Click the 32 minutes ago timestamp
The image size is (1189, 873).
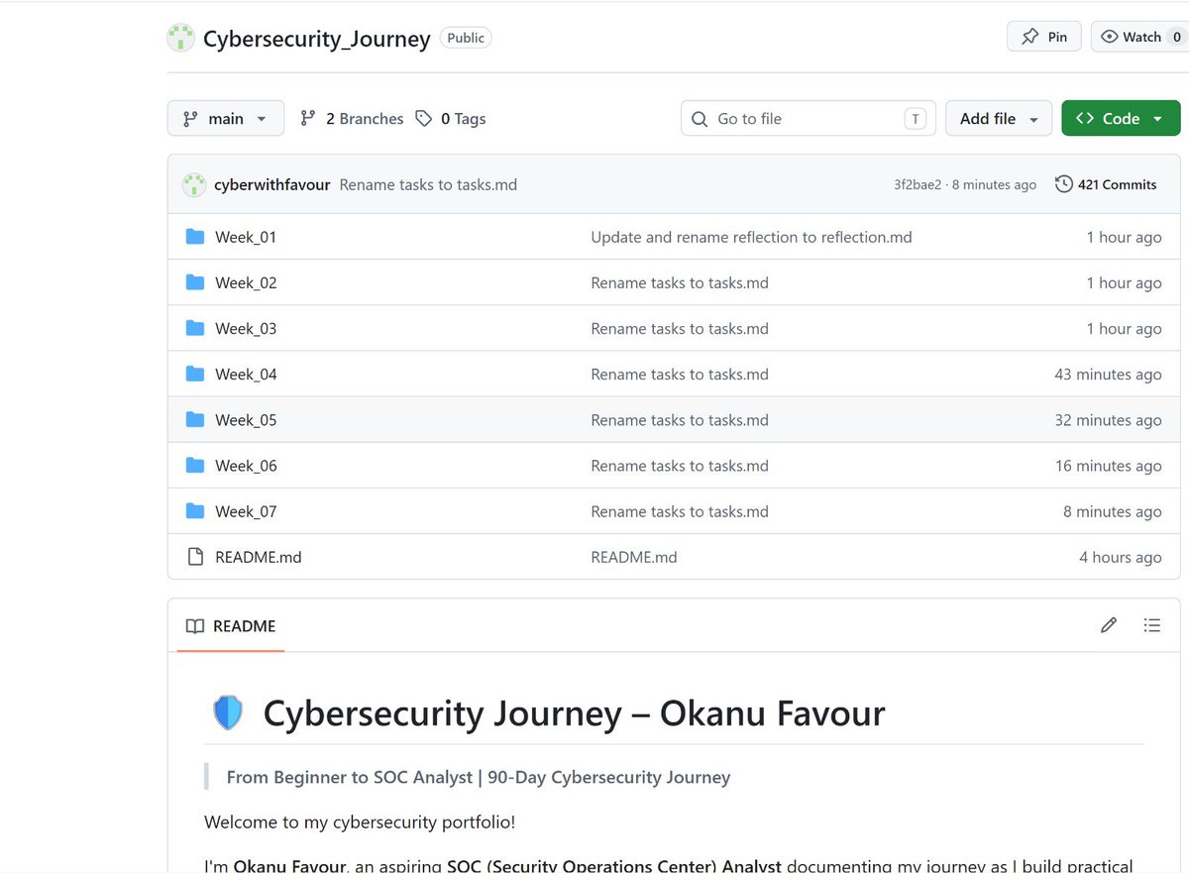pos(1108,420)
